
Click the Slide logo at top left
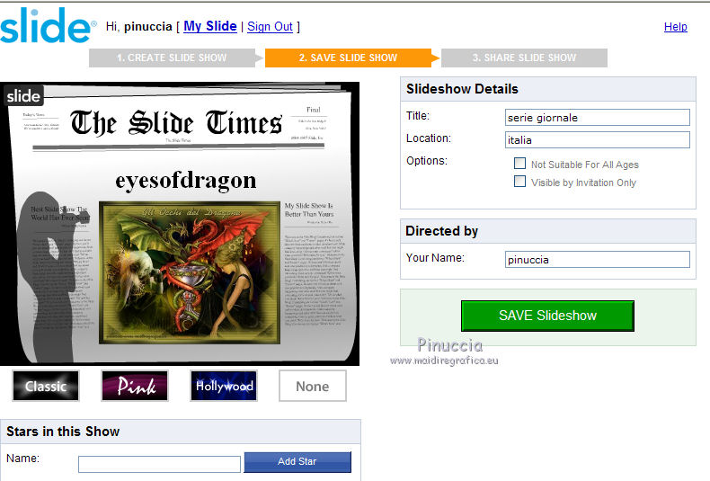pos(48,25)
